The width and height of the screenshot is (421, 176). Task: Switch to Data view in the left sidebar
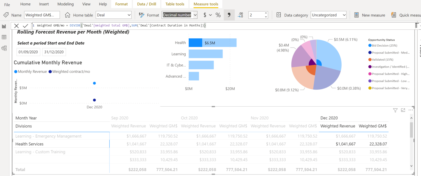pos(4,37)
